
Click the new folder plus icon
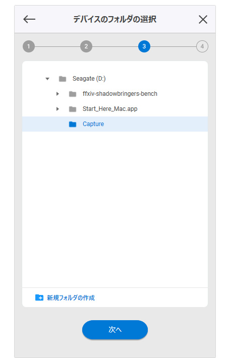click(x=39, y=297)
